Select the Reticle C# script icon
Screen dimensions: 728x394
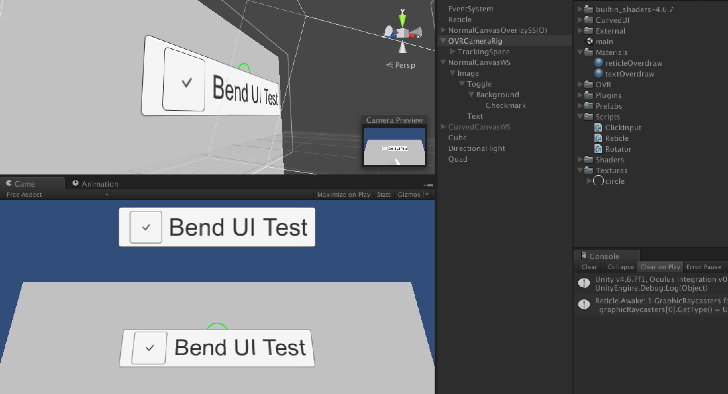pyautogui.click(x=598, y=138)
